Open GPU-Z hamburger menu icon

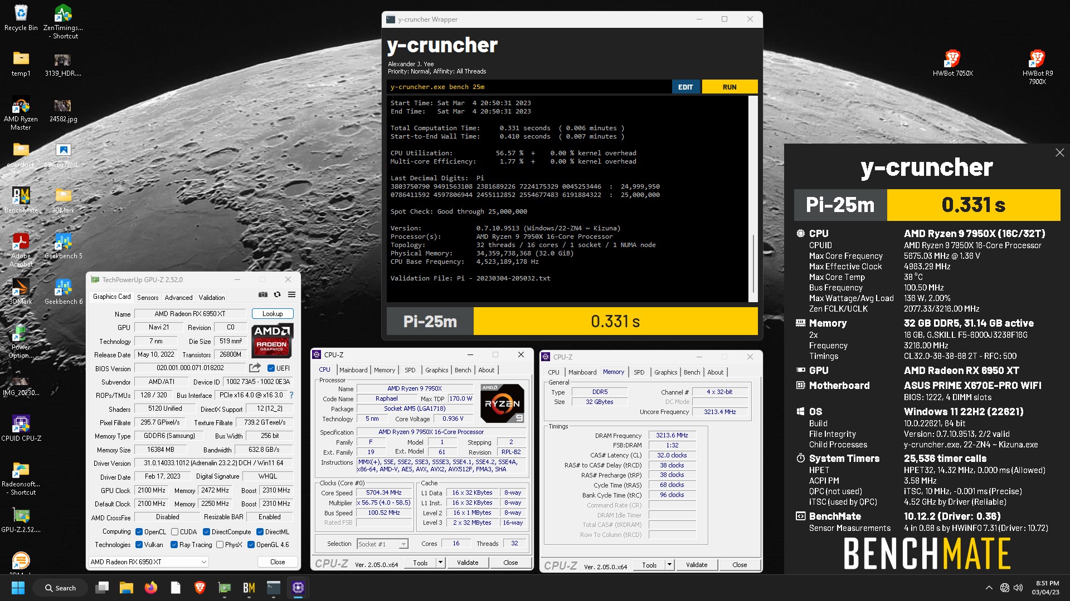(x=291, y=294)
